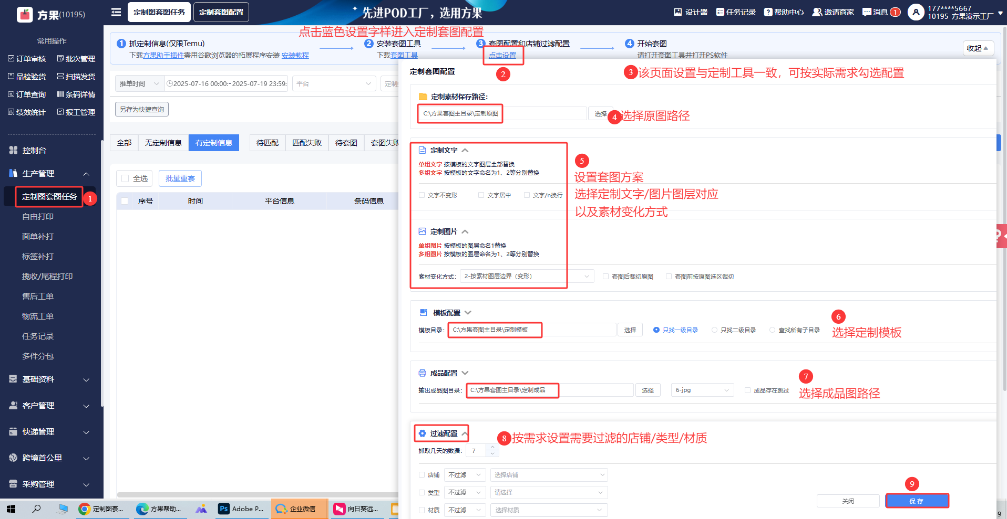Screen dimensions: 1007x519
Task: Open the 帮助中心 help center
Action: (784, 12)
